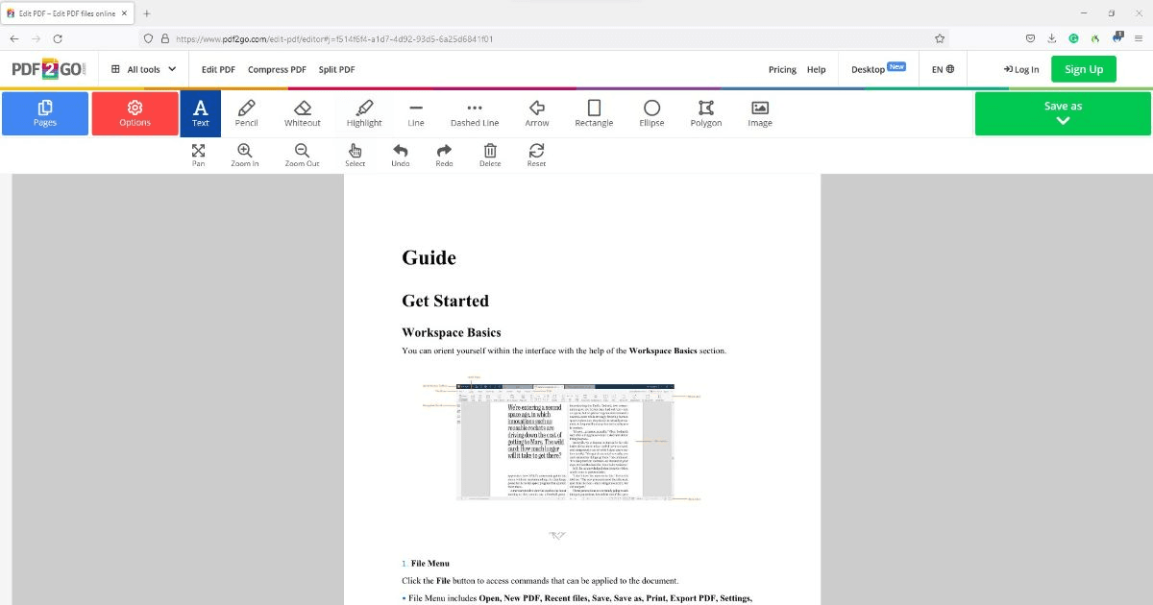Select the Edit PDF browser tab
1153x605 pixels.
[x=67, y=13]
